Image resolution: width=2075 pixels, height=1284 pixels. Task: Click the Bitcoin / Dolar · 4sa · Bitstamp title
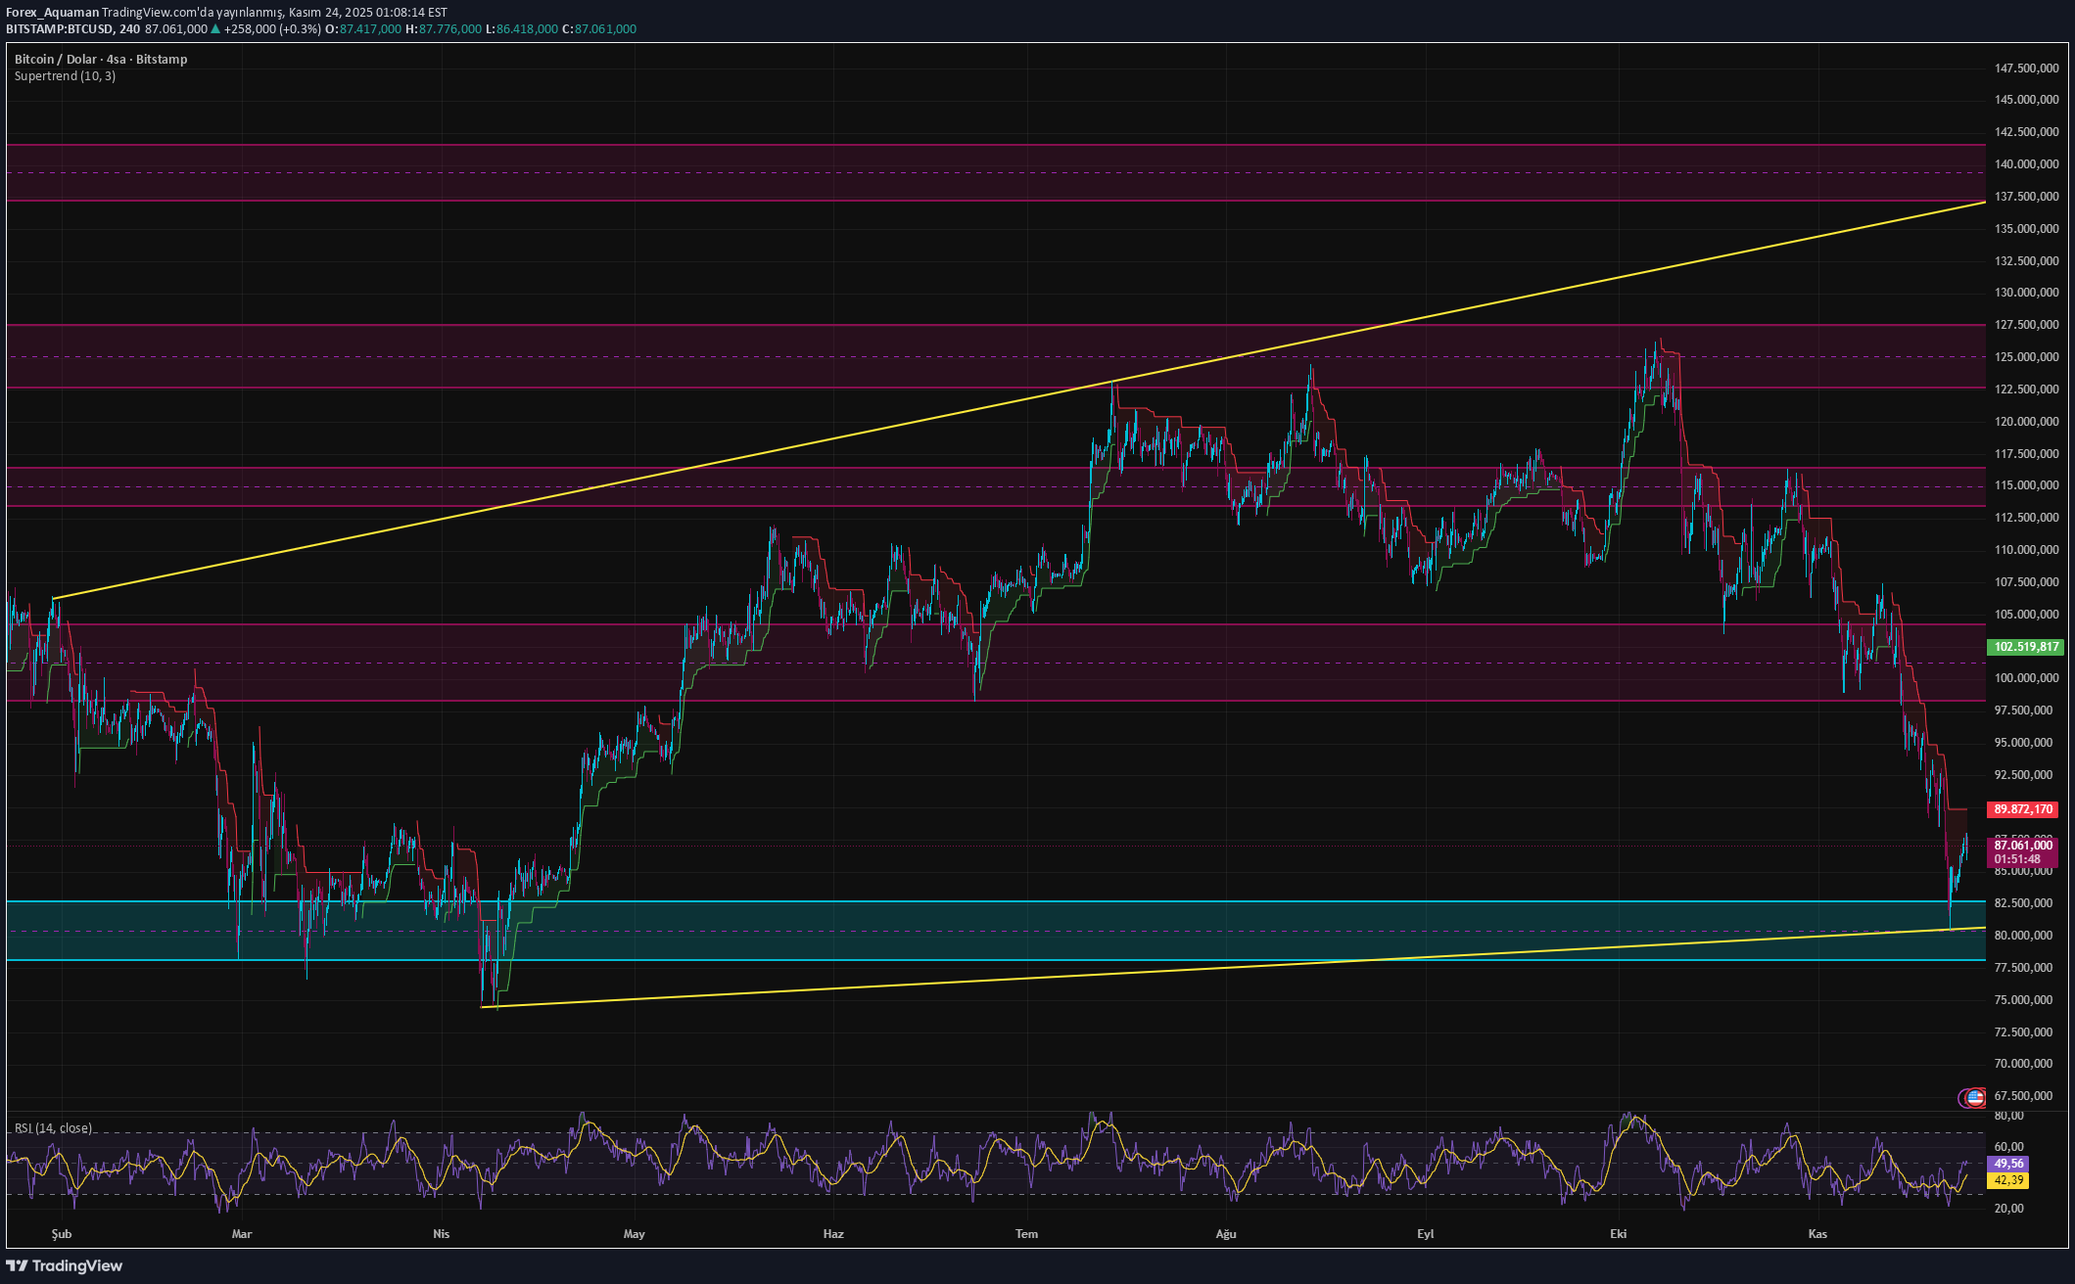[x=98, y=59]
